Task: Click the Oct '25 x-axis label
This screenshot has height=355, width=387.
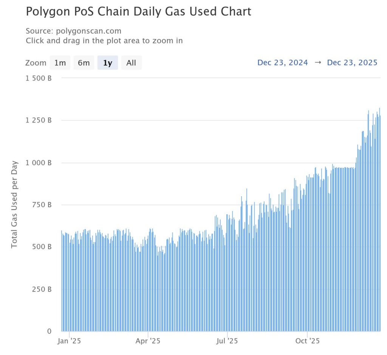Action: click(308, 341)
